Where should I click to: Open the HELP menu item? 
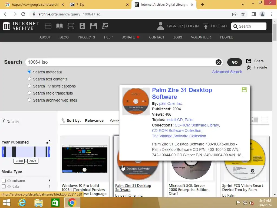click(108, 37)
